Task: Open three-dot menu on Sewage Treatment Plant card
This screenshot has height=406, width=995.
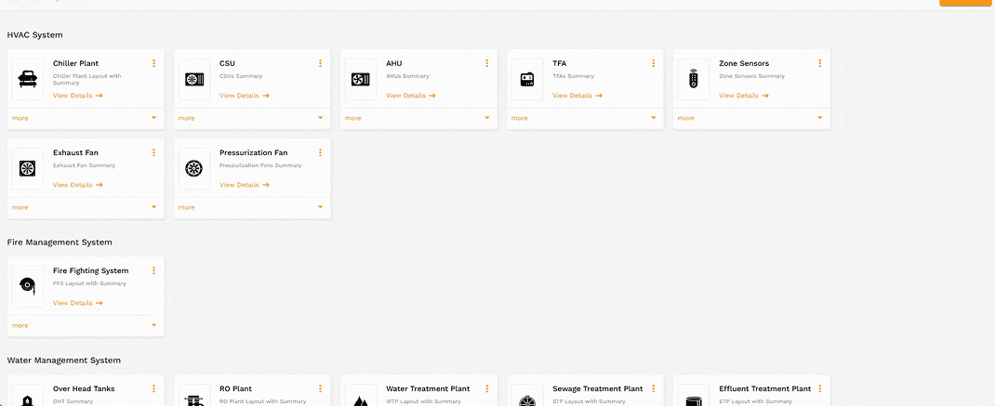Action: point(653,389)
